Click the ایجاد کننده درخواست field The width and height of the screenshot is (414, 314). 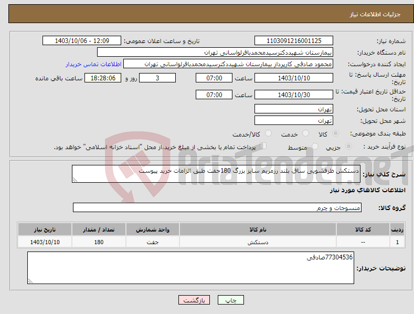coord(228,64)
